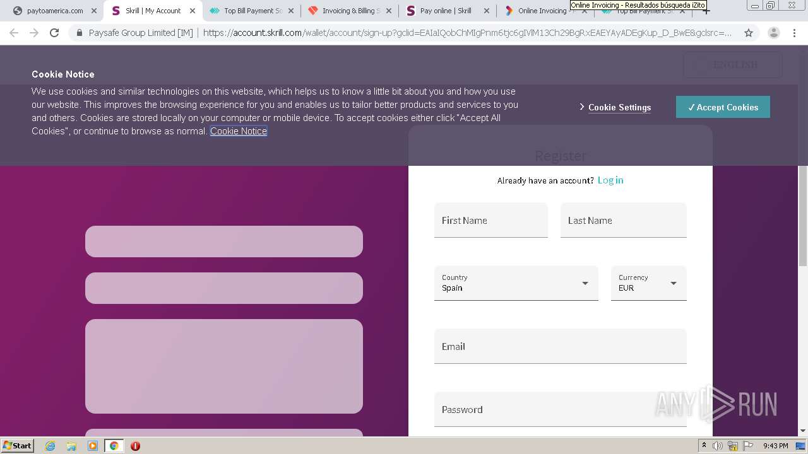Screen dimensions: 808x454
Task: Follow the Log in link
Action: pyautogui.click(x=610, y=180)
